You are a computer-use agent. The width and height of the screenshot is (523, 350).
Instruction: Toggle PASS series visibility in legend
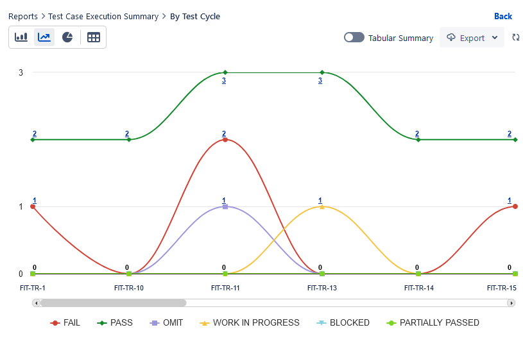click(114, 323)
